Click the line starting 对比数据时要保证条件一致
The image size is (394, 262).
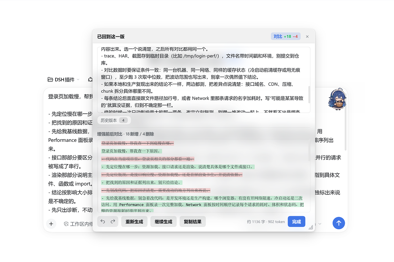click(200, 73)
